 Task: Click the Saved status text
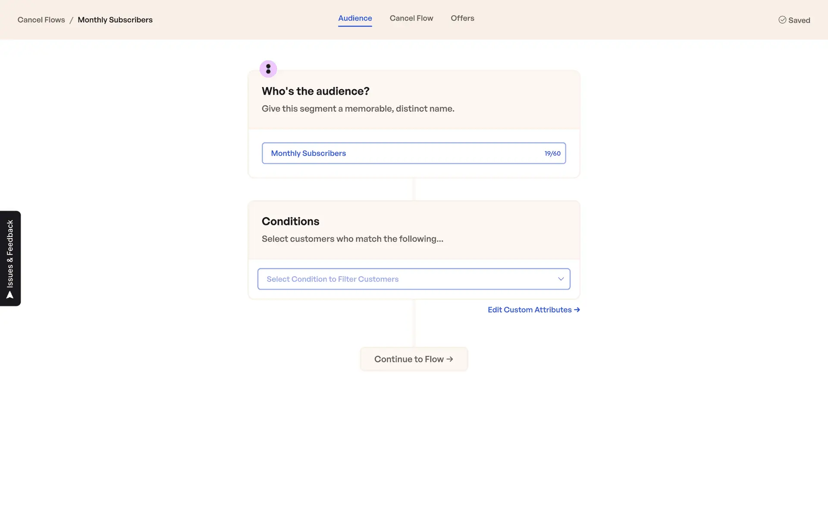coord(799,20)
